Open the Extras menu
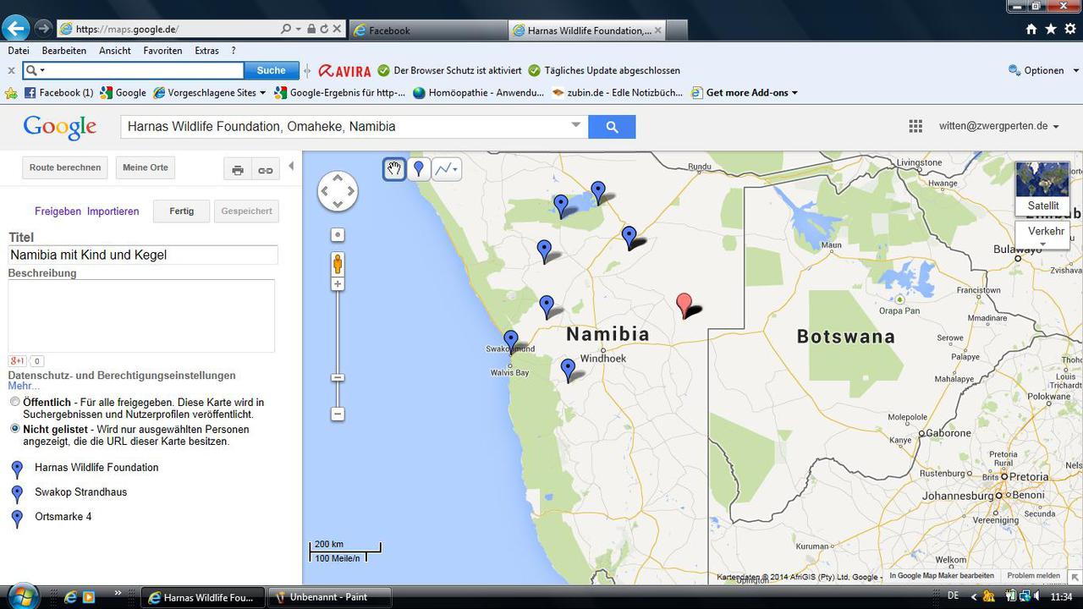This screenshot has width=1083, height=609. (206, 51)
